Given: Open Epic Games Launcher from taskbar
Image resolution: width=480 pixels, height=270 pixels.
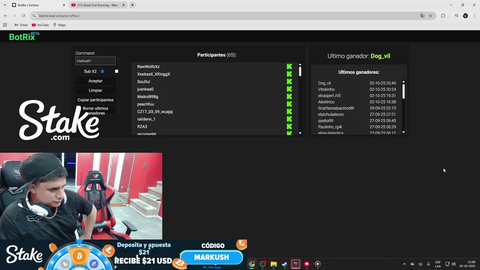Looking at the screenshot, I should tap(295, 264).
